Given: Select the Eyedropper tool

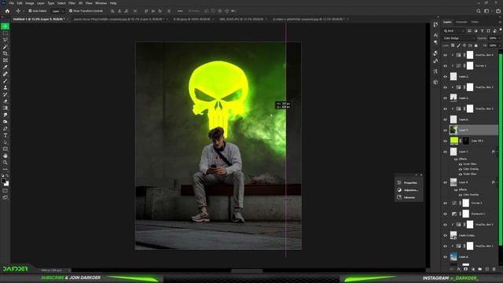Looking at the screenshot, I should tap(6, 67).
